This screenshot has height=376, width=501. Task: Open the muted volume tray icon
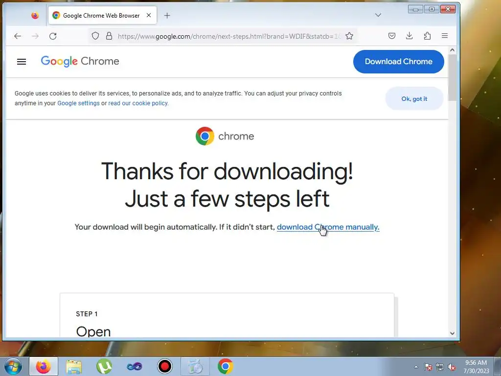point(452,367)
